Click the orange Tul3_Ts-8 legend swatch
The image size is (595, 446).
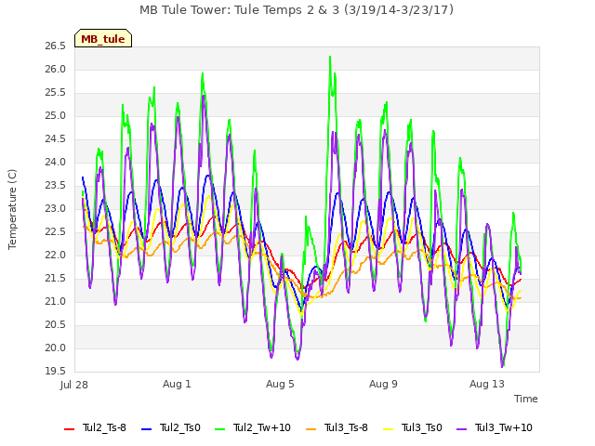tap(311, 429)
